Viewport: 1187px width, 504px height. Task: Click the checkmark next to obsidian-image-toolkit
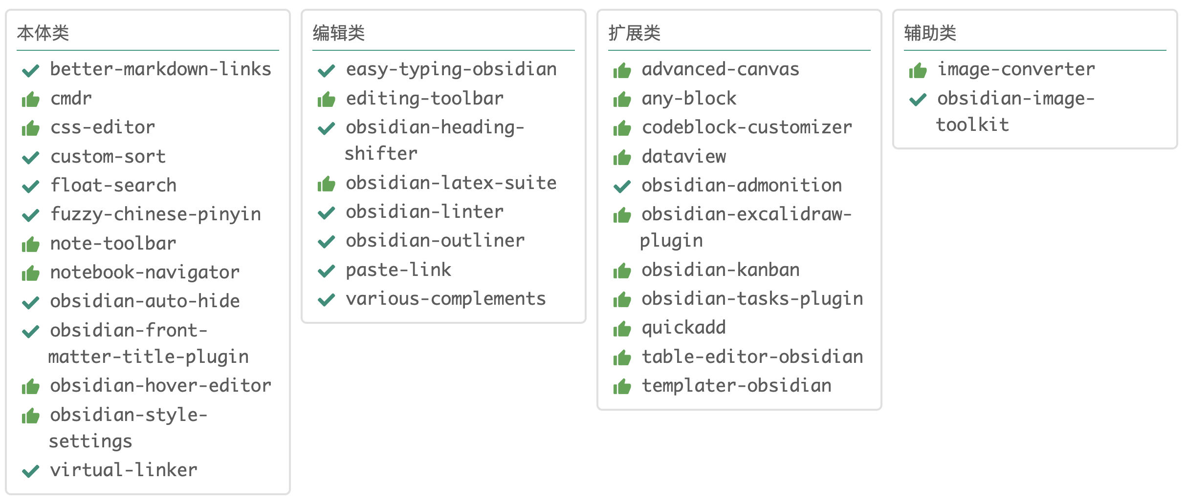[918, 100]
